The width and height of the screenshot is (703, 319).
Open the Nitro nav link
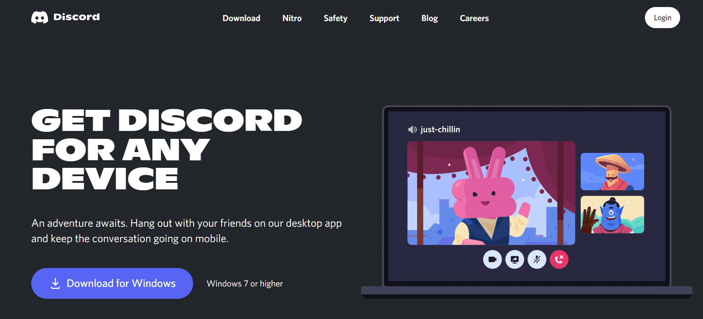292,18
